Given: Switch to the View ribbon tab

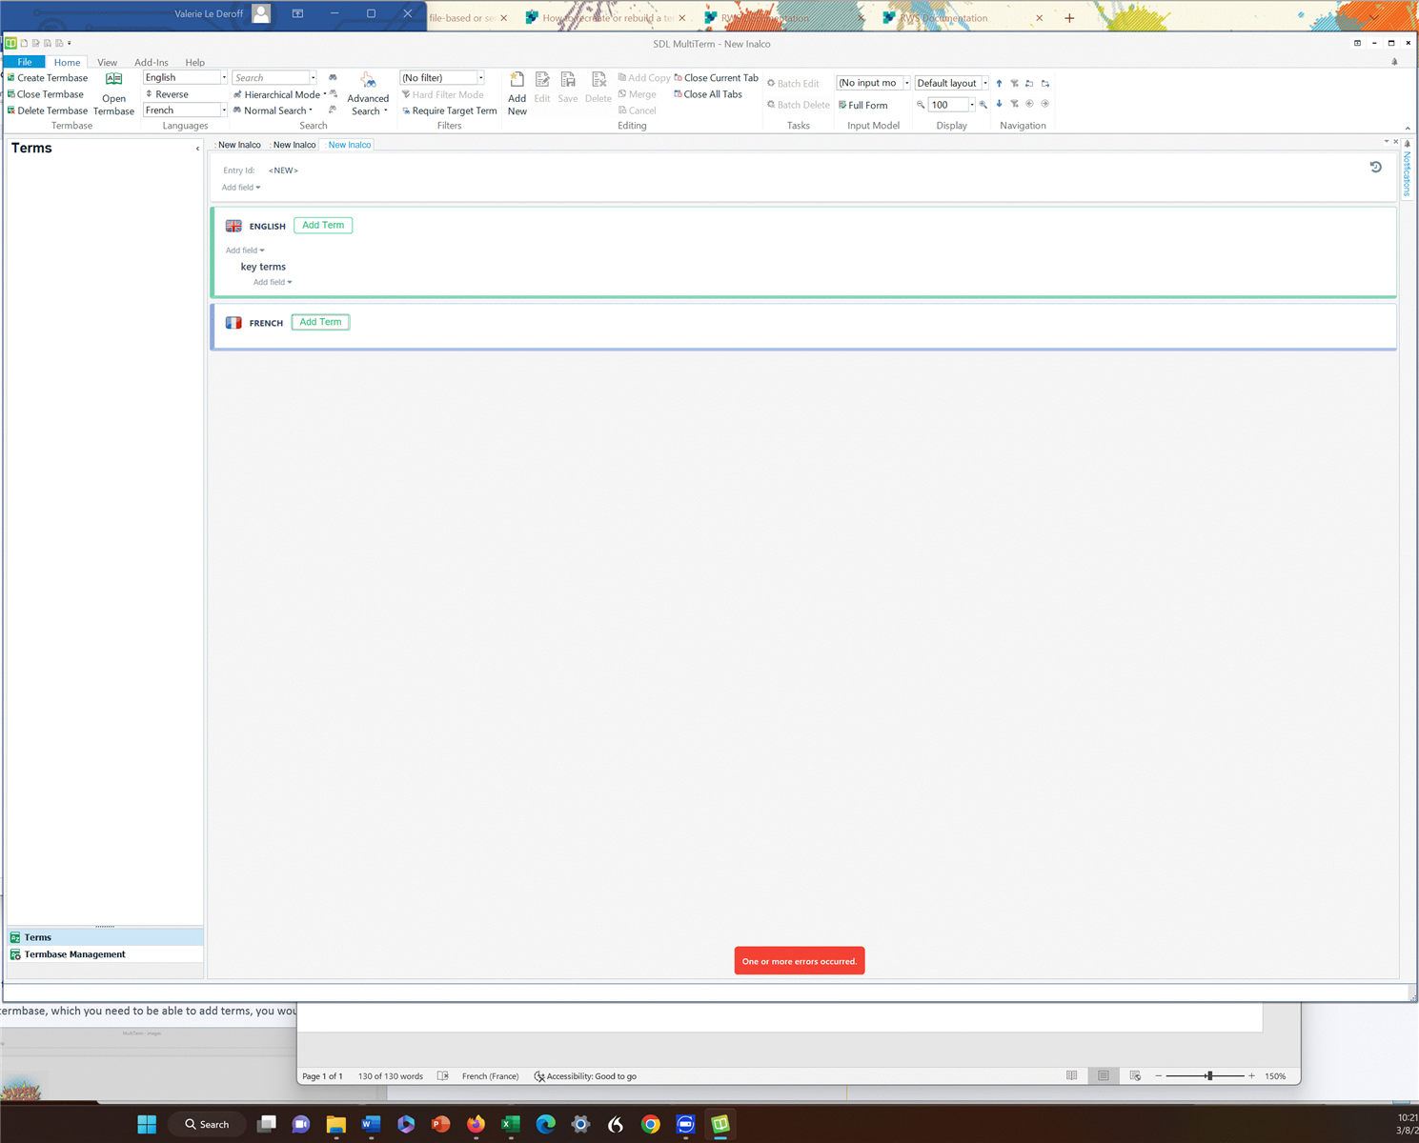Looking at the screenshot, I should pyautogui.click(x=107, y=63).
